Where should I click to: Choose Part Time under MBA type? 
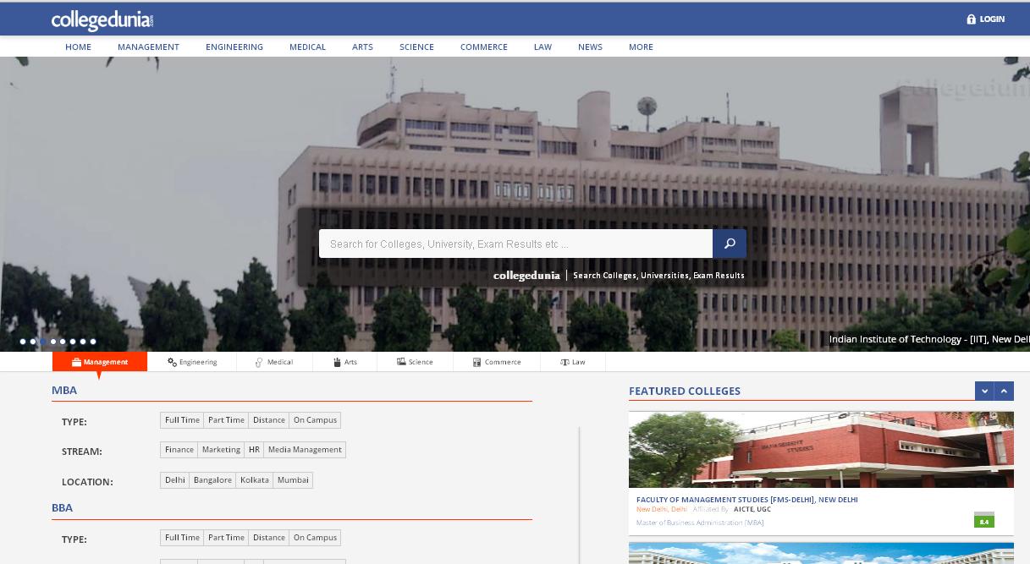pos(226,420)
